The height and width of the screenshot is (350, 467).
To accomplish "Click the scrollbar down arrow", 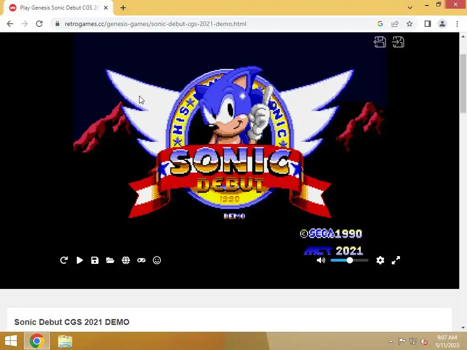I will pos(463,328).
